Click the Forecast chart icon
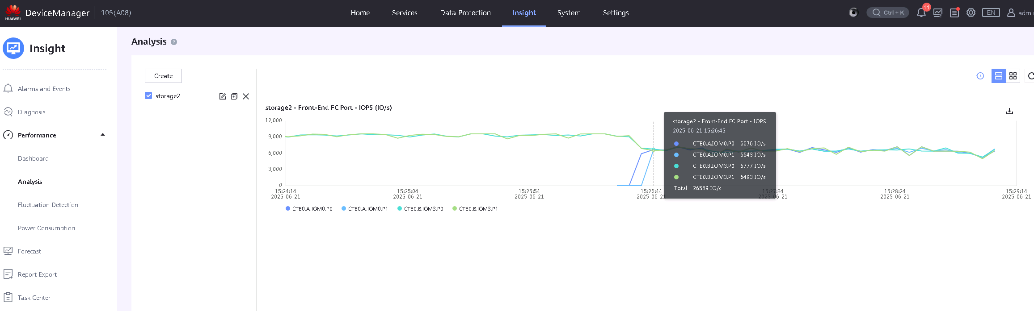 tap(8, 251)
